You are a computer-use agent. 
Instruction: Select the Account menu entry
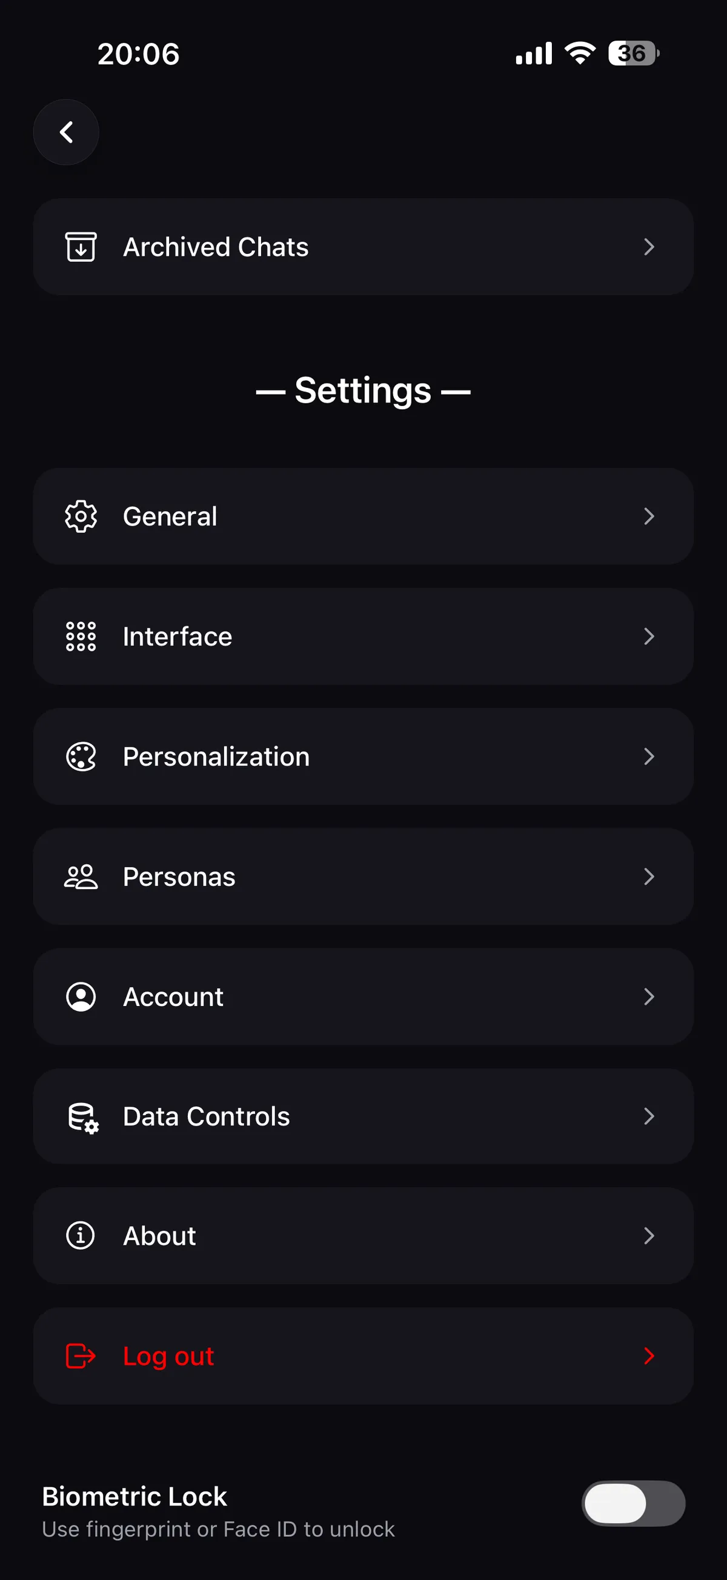pyautogui.click(x=363, y=997)
